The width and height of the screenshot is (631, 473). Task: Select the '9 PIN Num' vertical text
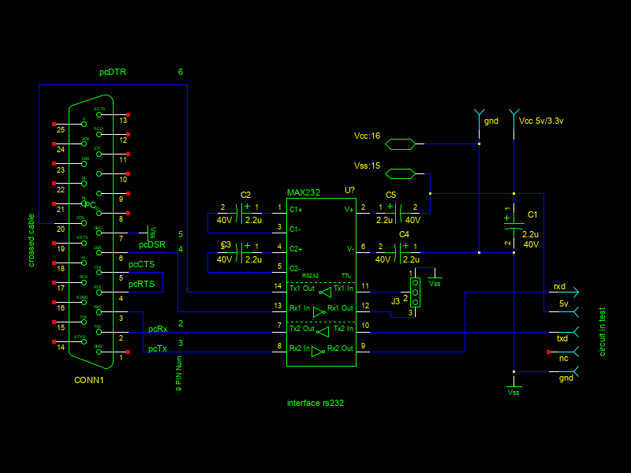click(179, 373)
